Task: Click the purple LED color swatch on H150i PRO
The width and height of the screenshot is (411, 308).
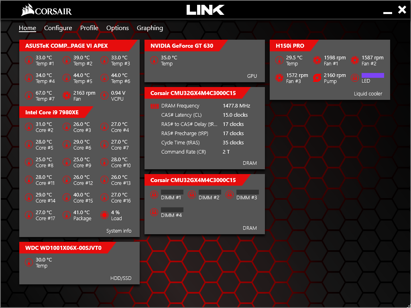Action: tap(373, 75)
